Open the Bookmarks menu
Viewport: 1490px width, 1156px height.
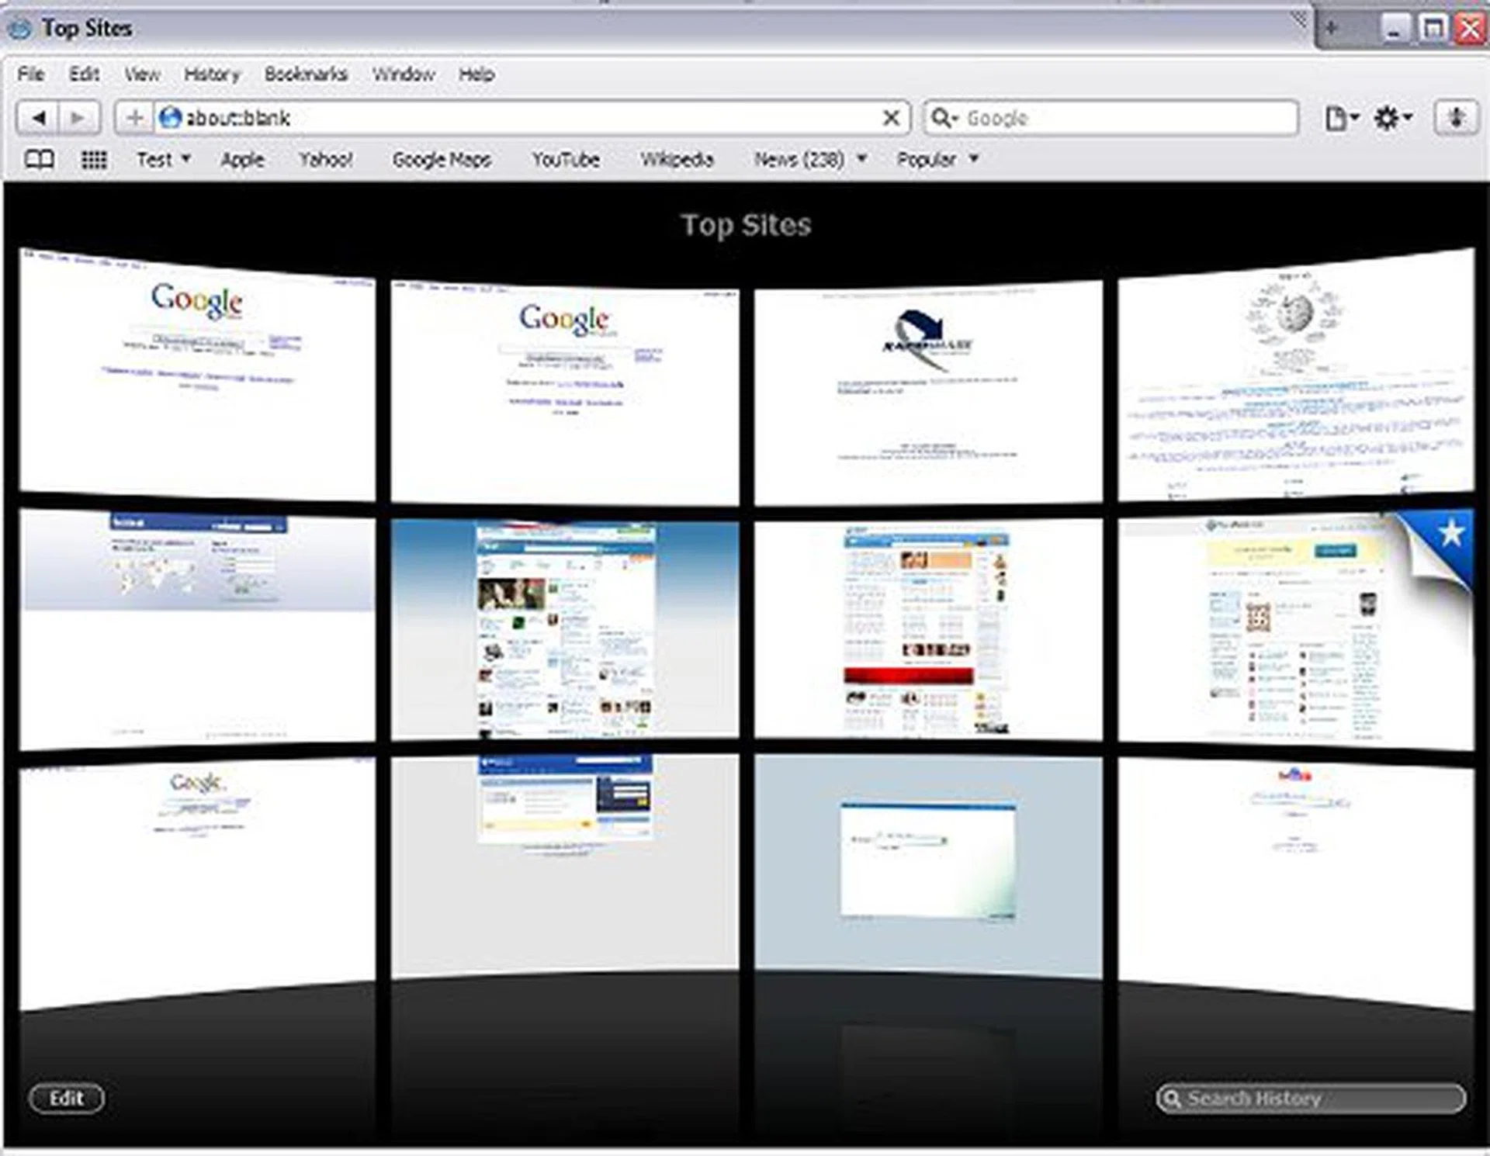click(306, 74)
